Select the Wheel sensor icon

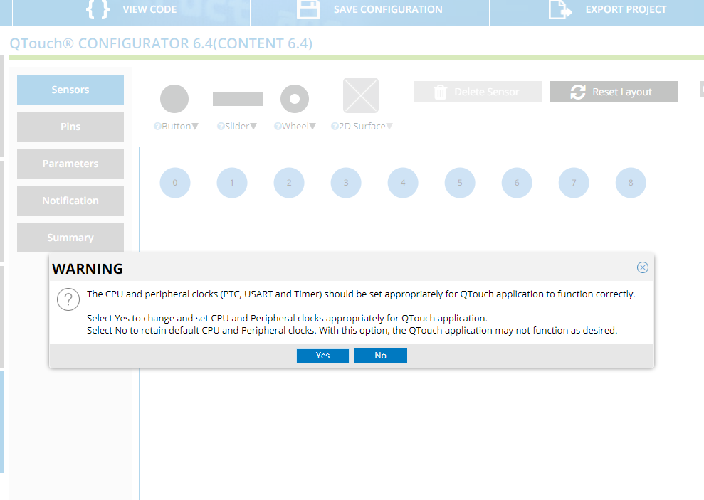294,98
